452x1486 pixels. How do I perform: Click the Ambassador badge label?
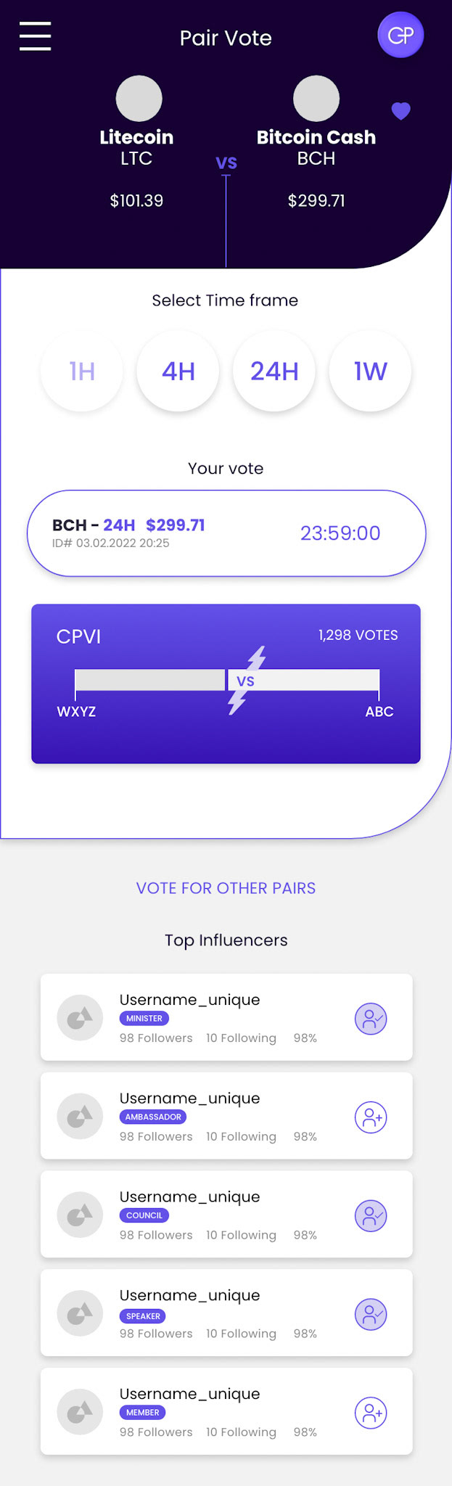tap(152, 1117)
